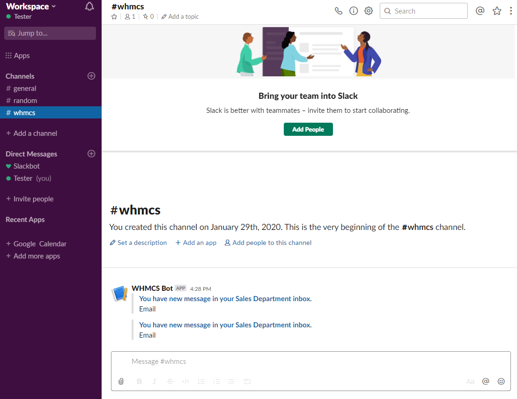The width and height of the screenshot is (517, 399).
Task: Click the bold #whmcs link in intro text
Action: (x=417, y=227)
